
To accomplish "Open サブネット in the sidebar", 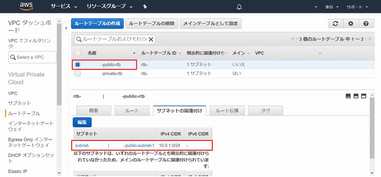I will point(20,103).
